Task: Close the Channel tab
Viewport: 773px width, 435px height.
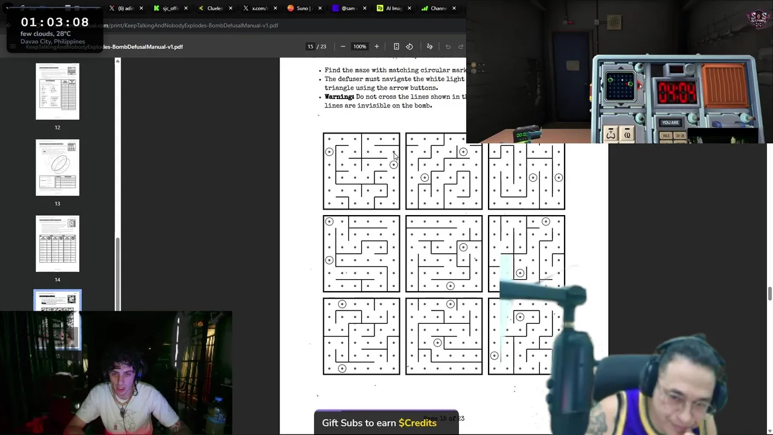Action: click(454, 8)
